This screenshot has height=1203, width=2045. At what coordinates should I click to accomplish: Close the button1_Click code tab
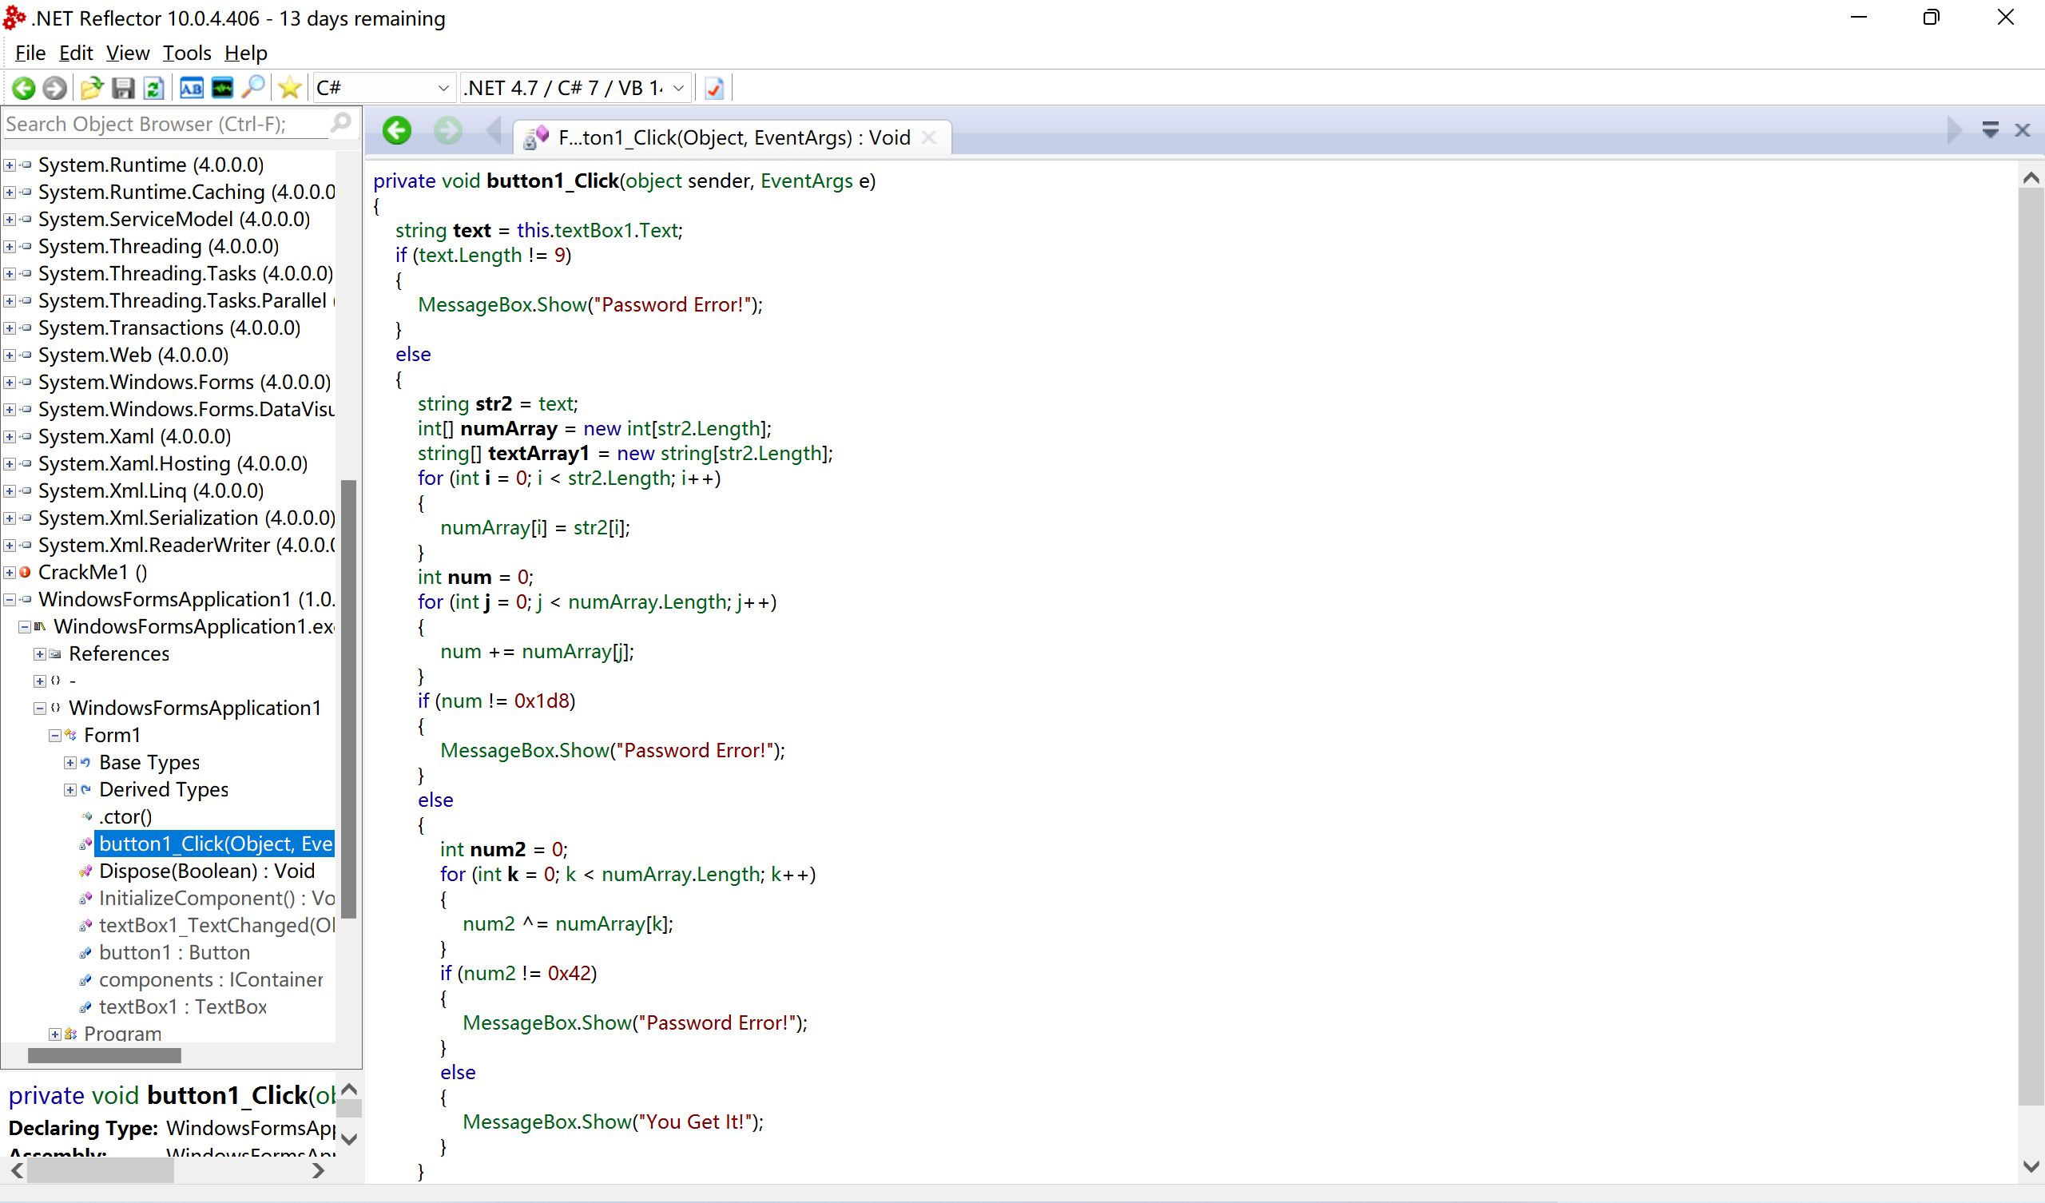(930, 137)
